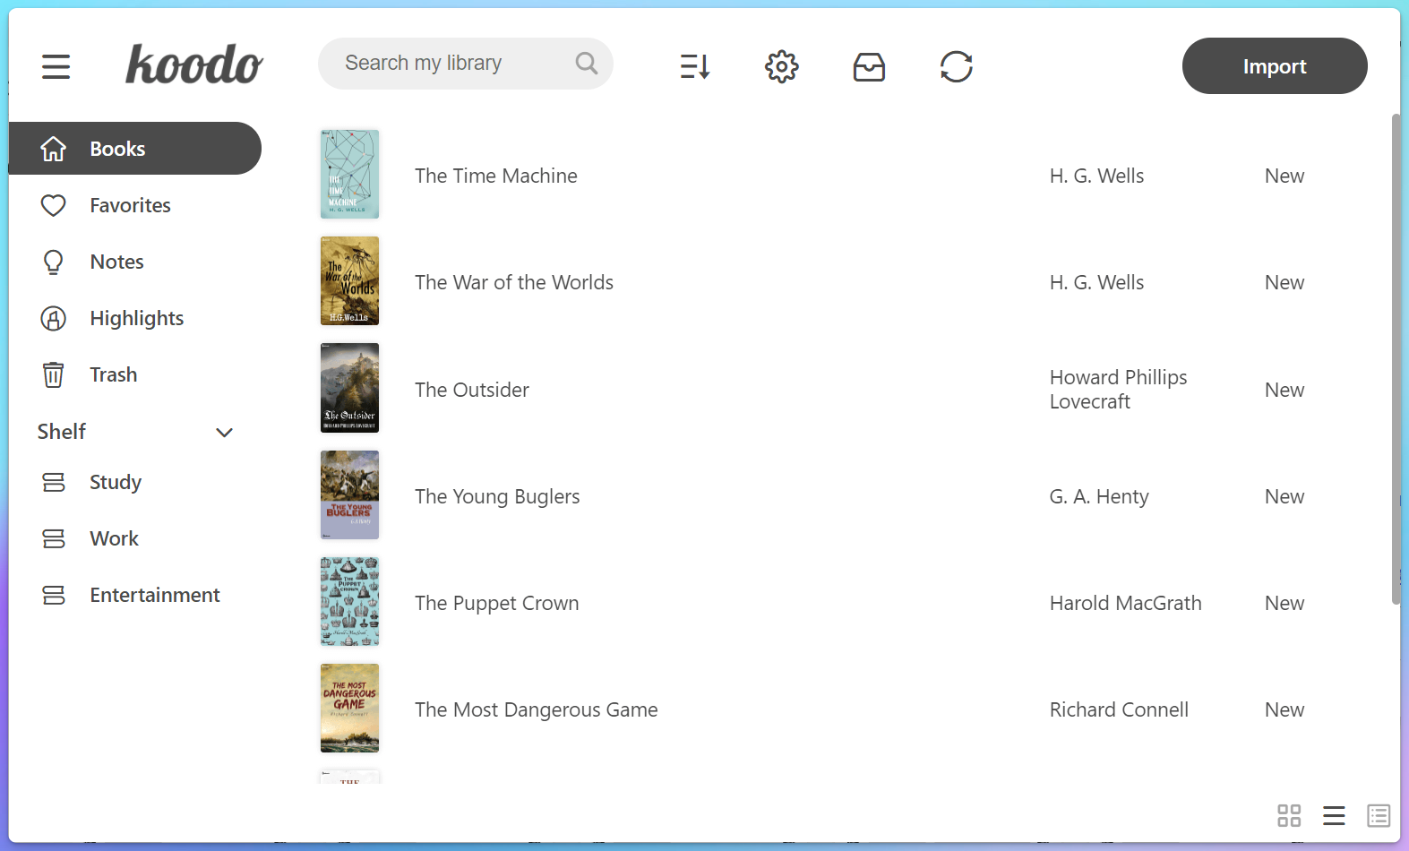Open the Entertainment shelf
The height and width of the screenshot is (851, 1409).
[154, 595]
